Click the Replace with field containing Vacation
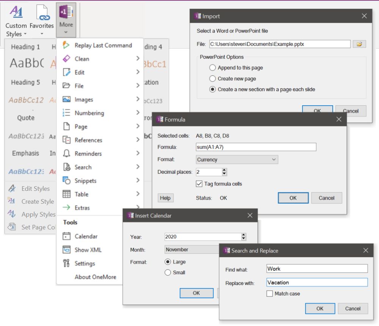The image size is (379, 326). click(x=317, y=282)
